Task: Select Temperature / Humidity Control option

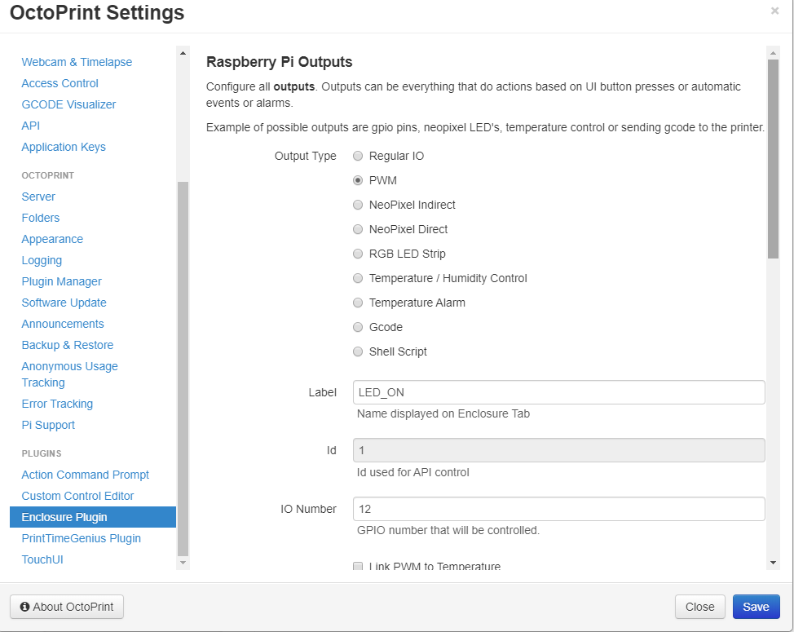Action: tap(358, 278)
